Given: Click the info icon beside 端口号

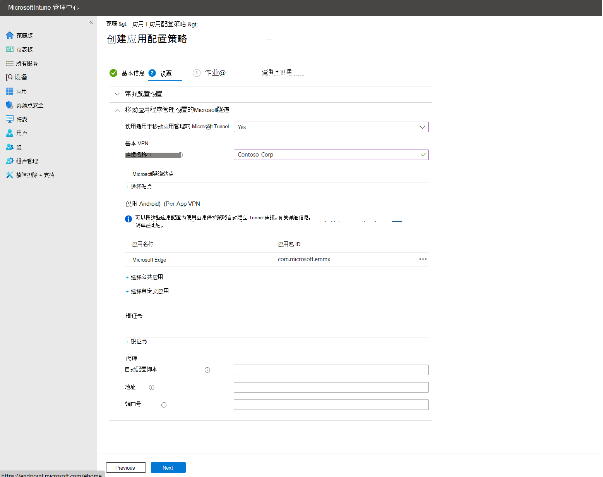Looking at the screenshot, I should 164,405.
